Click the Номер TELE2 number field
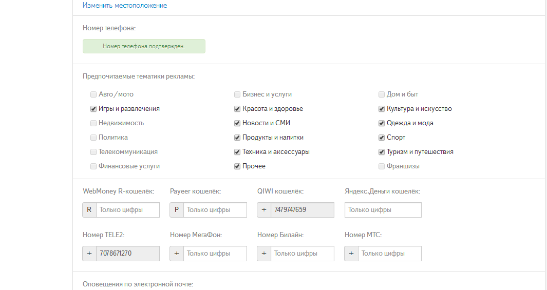Viewport: 547px width, 290px height. pos(127,254)
